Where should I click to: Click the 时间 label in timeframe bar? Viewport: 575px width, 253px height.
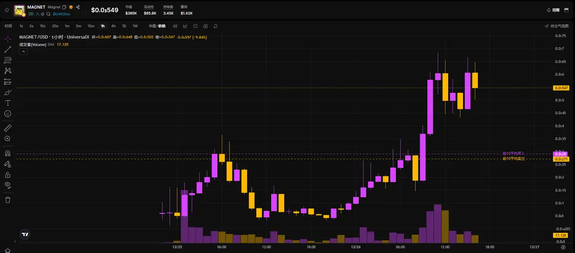[x=9, y=26]
